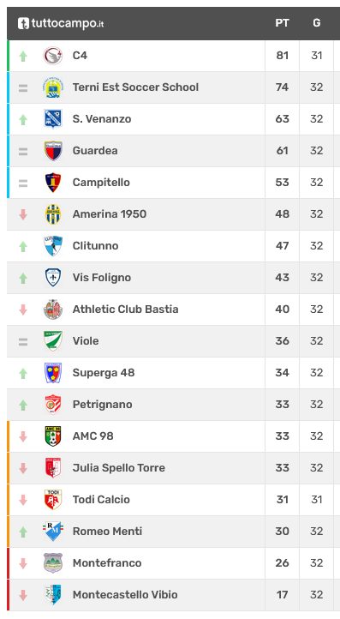Image resolution: width=340 pixels, height=619 pixels.
Task: Click the Amerina 1950 striped crest
Action: tap(53, 214)
